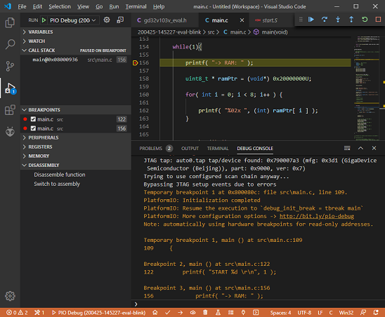Open launch.json with debug gear icon

click(x=107, y=20)
